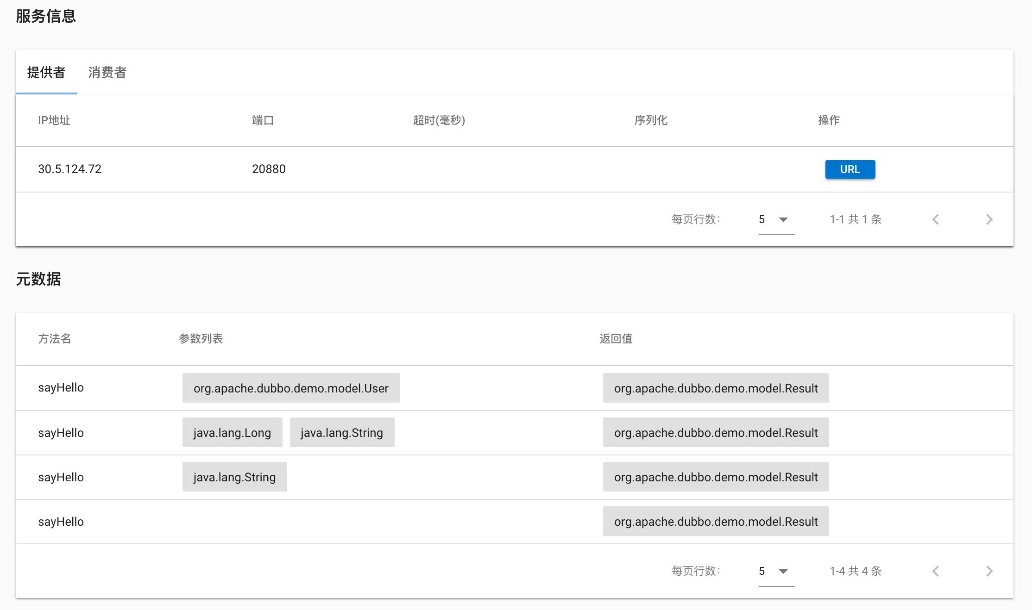Click the java.lang.Long parameter chip
This screenshot has height=610, width=1032.
click(232, 433)
